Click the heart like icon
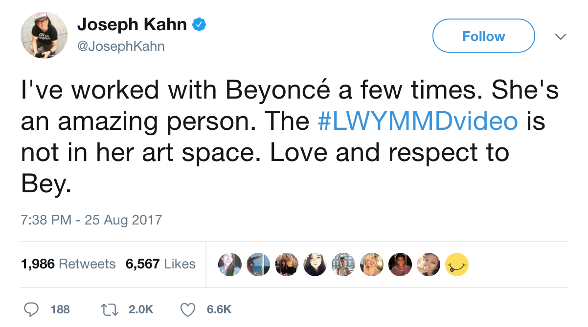The image size is (588, 327). [x=188, y=309]
